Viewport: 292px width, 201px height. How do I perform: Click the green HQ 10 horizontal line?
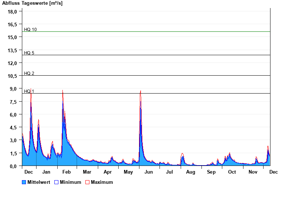tap(146, 32)
